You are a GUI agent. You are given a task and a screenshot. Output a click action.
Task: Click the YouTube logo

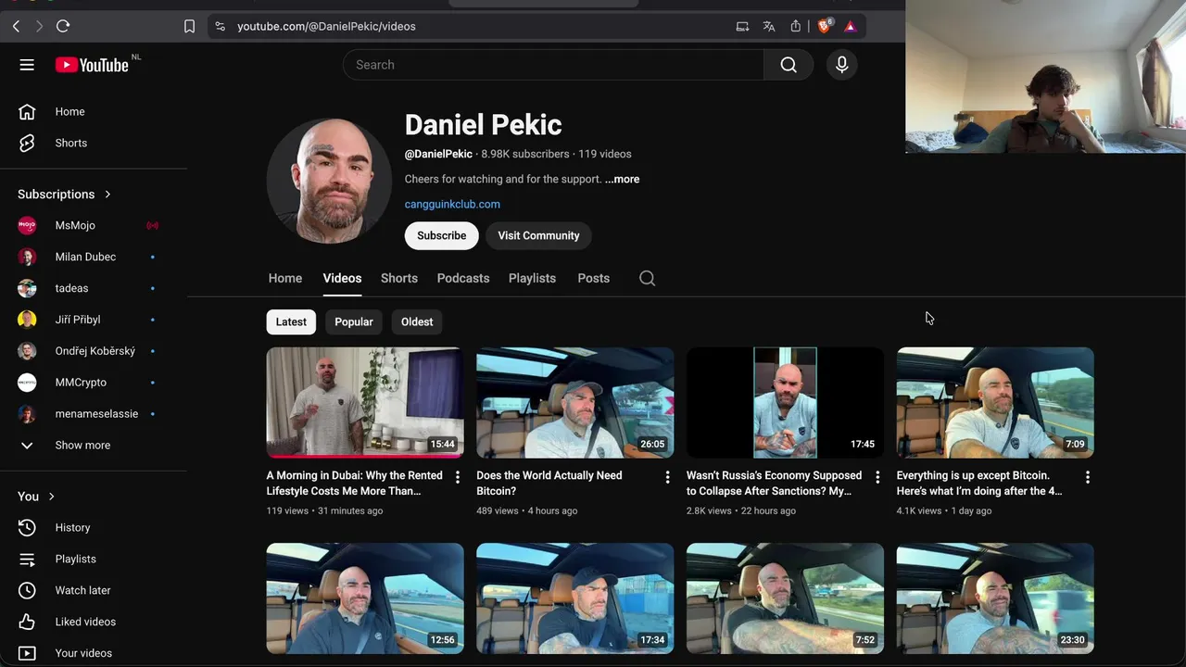[92, 65]
